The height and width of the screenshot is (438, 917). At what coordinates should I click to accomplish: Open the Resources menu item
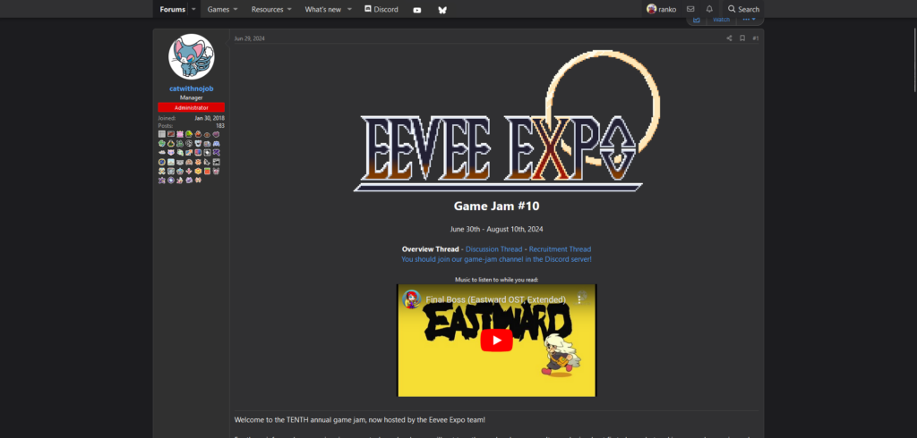[x=267, y=9]
